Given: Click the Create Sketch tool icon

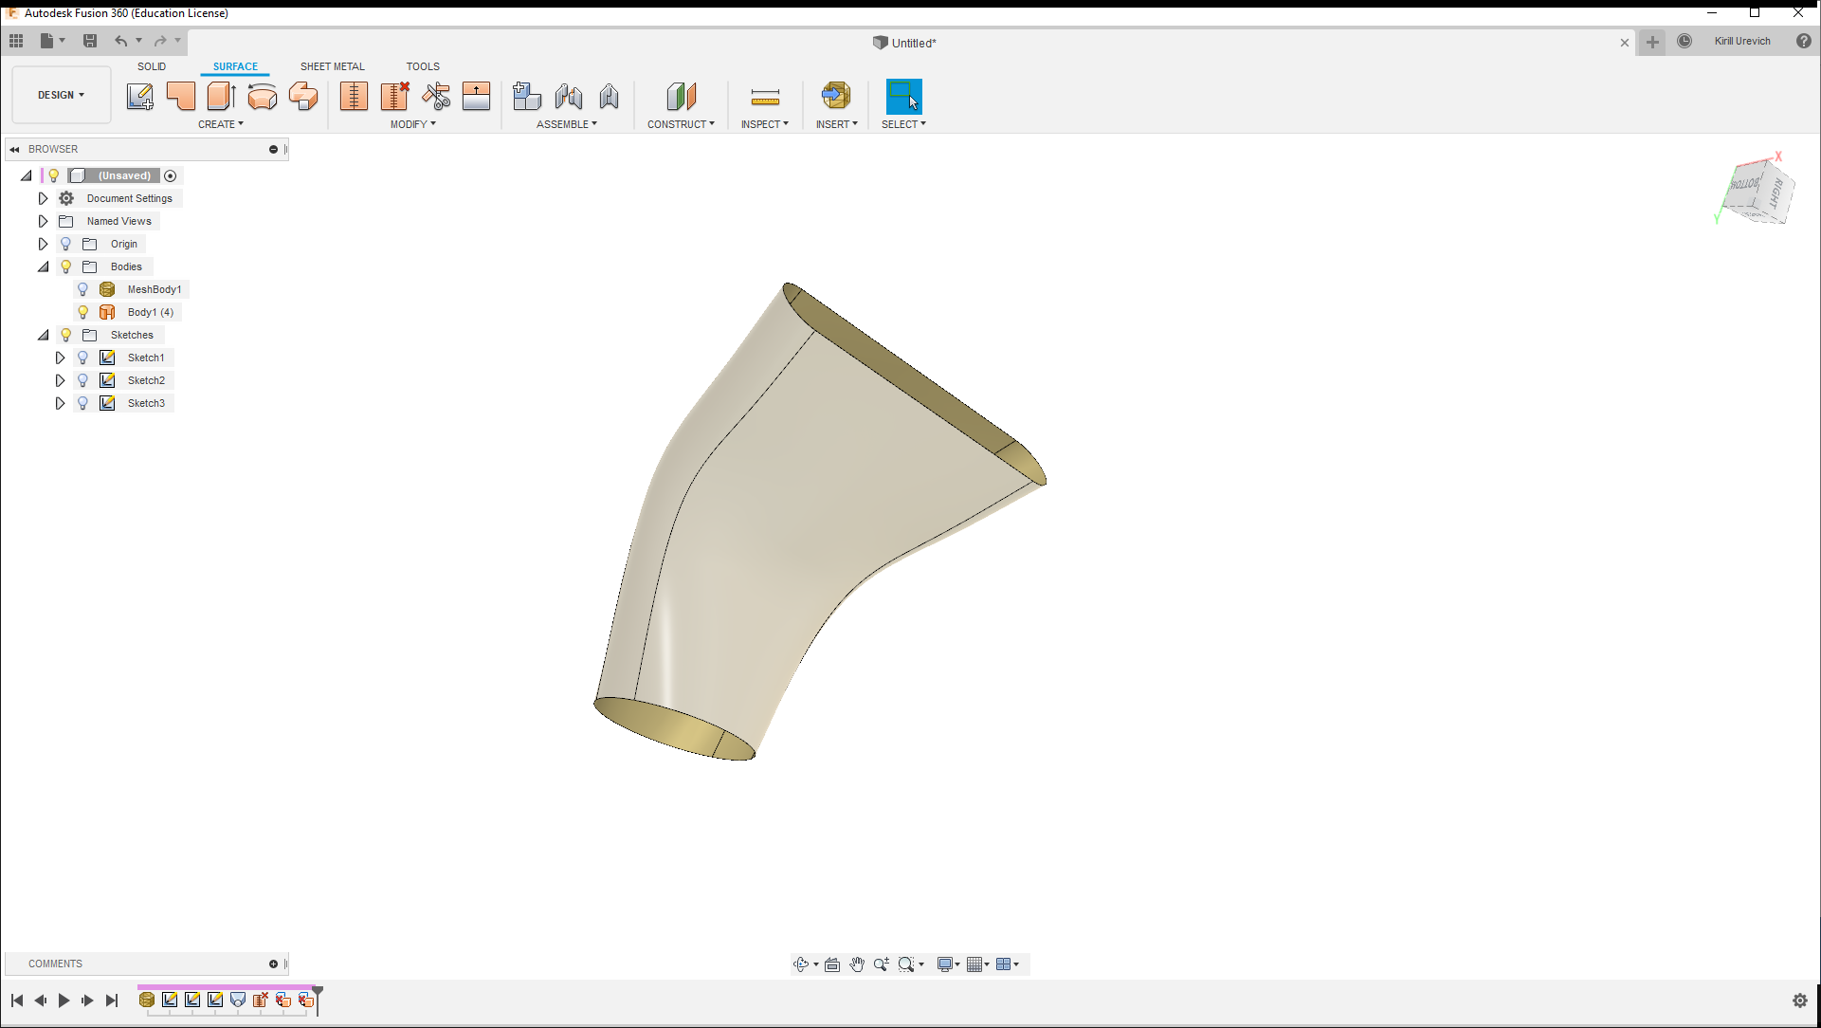Looking at the screenshot, I should tap(139, 96).
